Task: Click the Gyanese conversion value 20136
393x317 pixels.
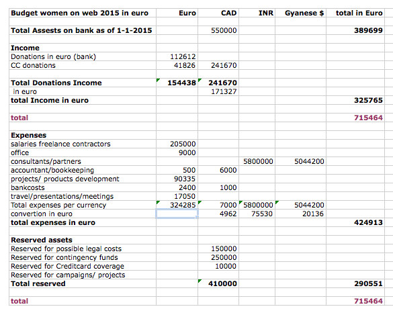Action: (x=300, y=214)
